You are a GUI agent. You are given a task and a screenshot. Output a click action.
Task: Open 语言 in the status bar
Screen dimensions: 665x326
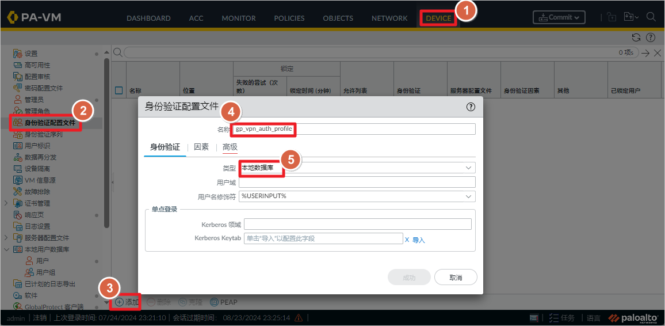pyautogui.click(x=594, y=318)
